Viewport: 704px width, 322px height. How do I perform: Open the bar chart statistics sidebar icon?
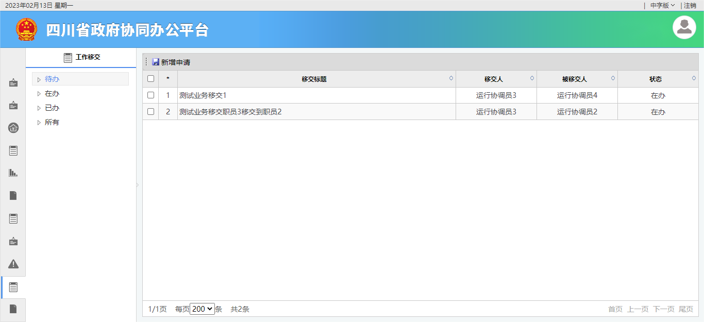(13, 173)
